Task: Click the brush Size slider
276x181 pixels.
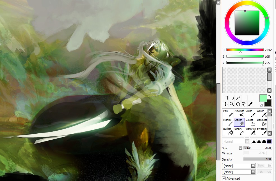Action: [257, 148]
